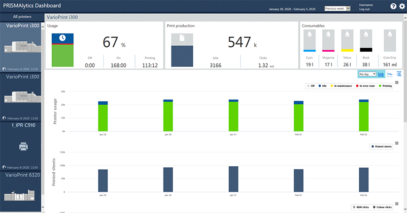Click the Printing 113:12 value
Screen dimensions: 407x213
150,65
